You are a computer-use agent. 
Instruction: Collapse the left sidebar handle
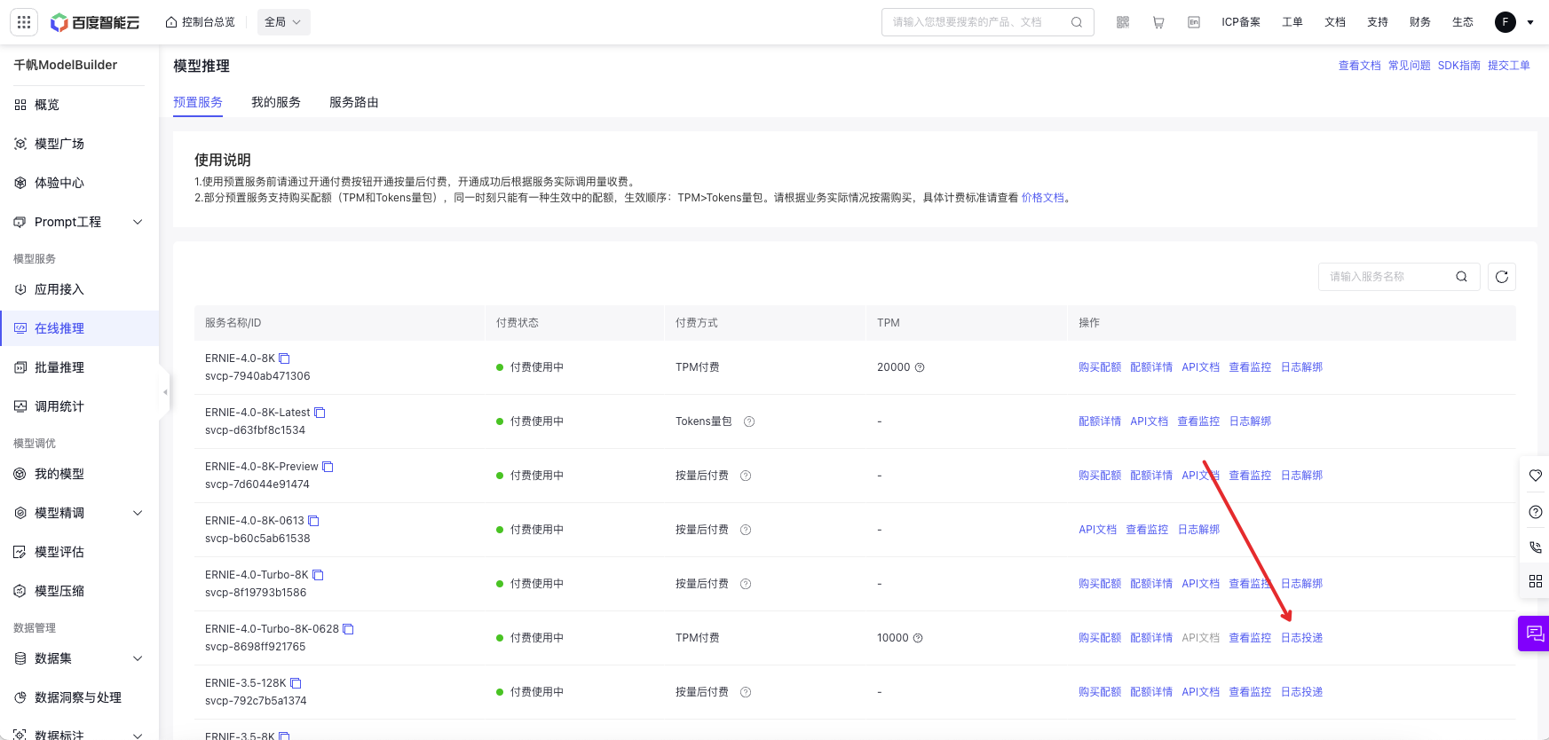[165, 392]
